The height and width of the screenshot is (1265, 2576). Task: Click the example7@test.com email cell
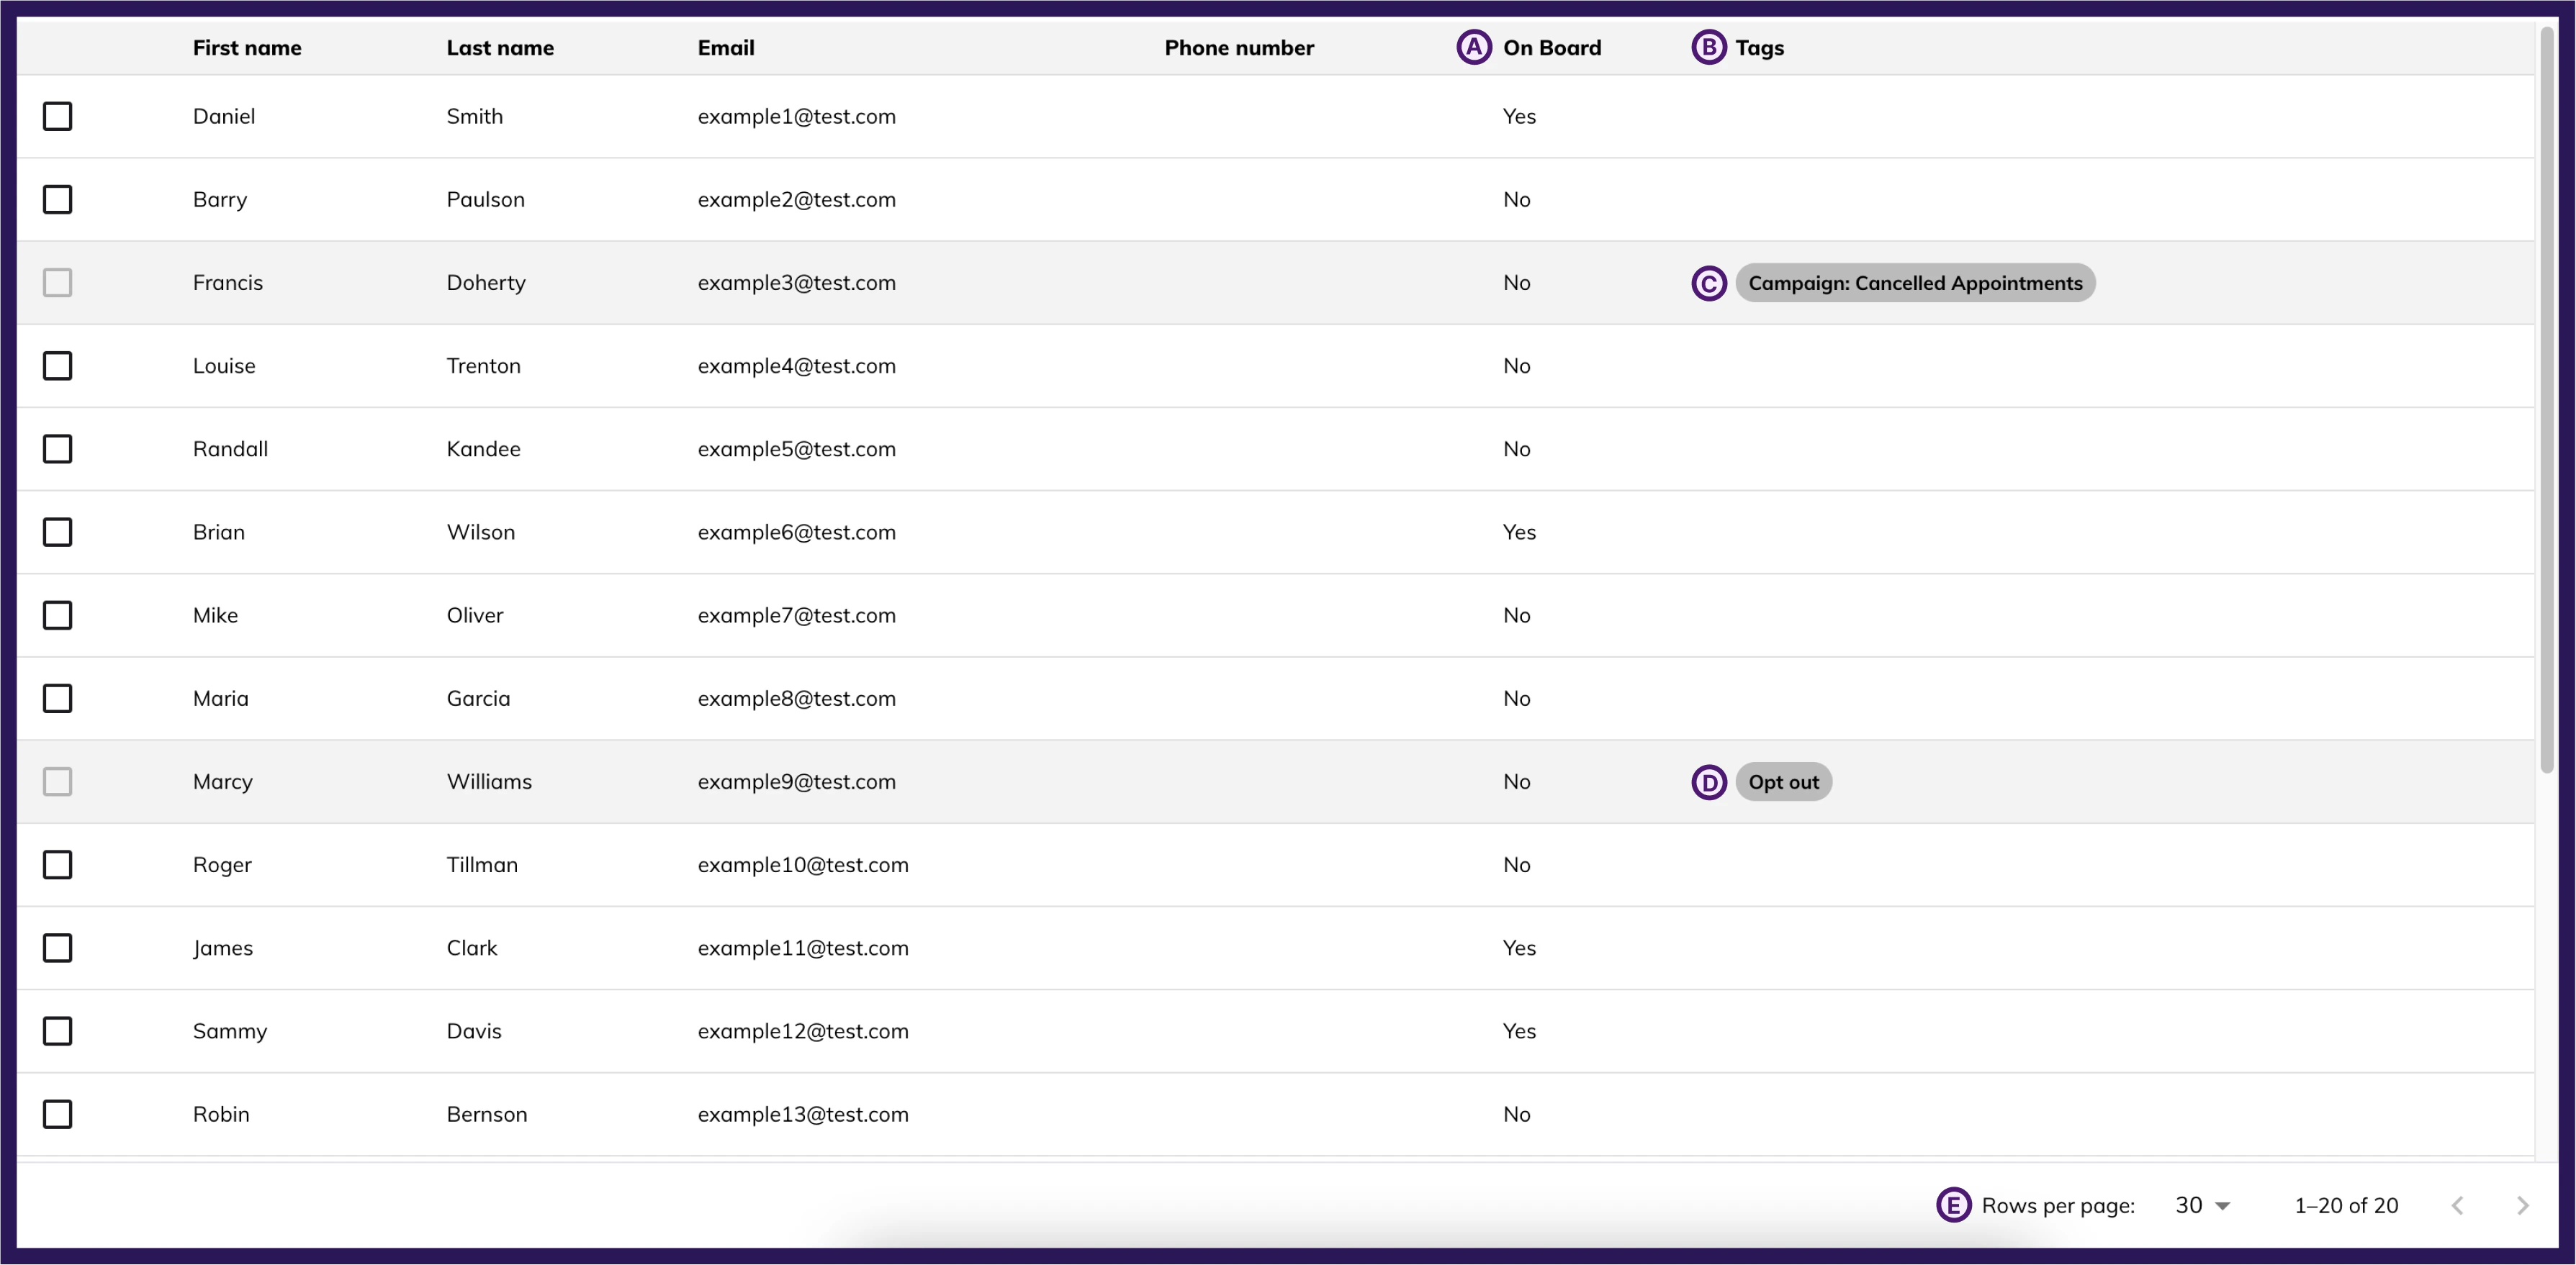coord(796,615)
